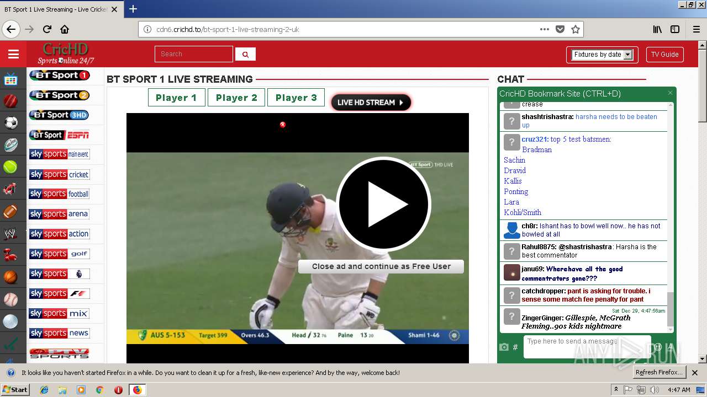
Task: Open Sky Sports News channel
Action: pyautogui.click(x=59, y=333)
